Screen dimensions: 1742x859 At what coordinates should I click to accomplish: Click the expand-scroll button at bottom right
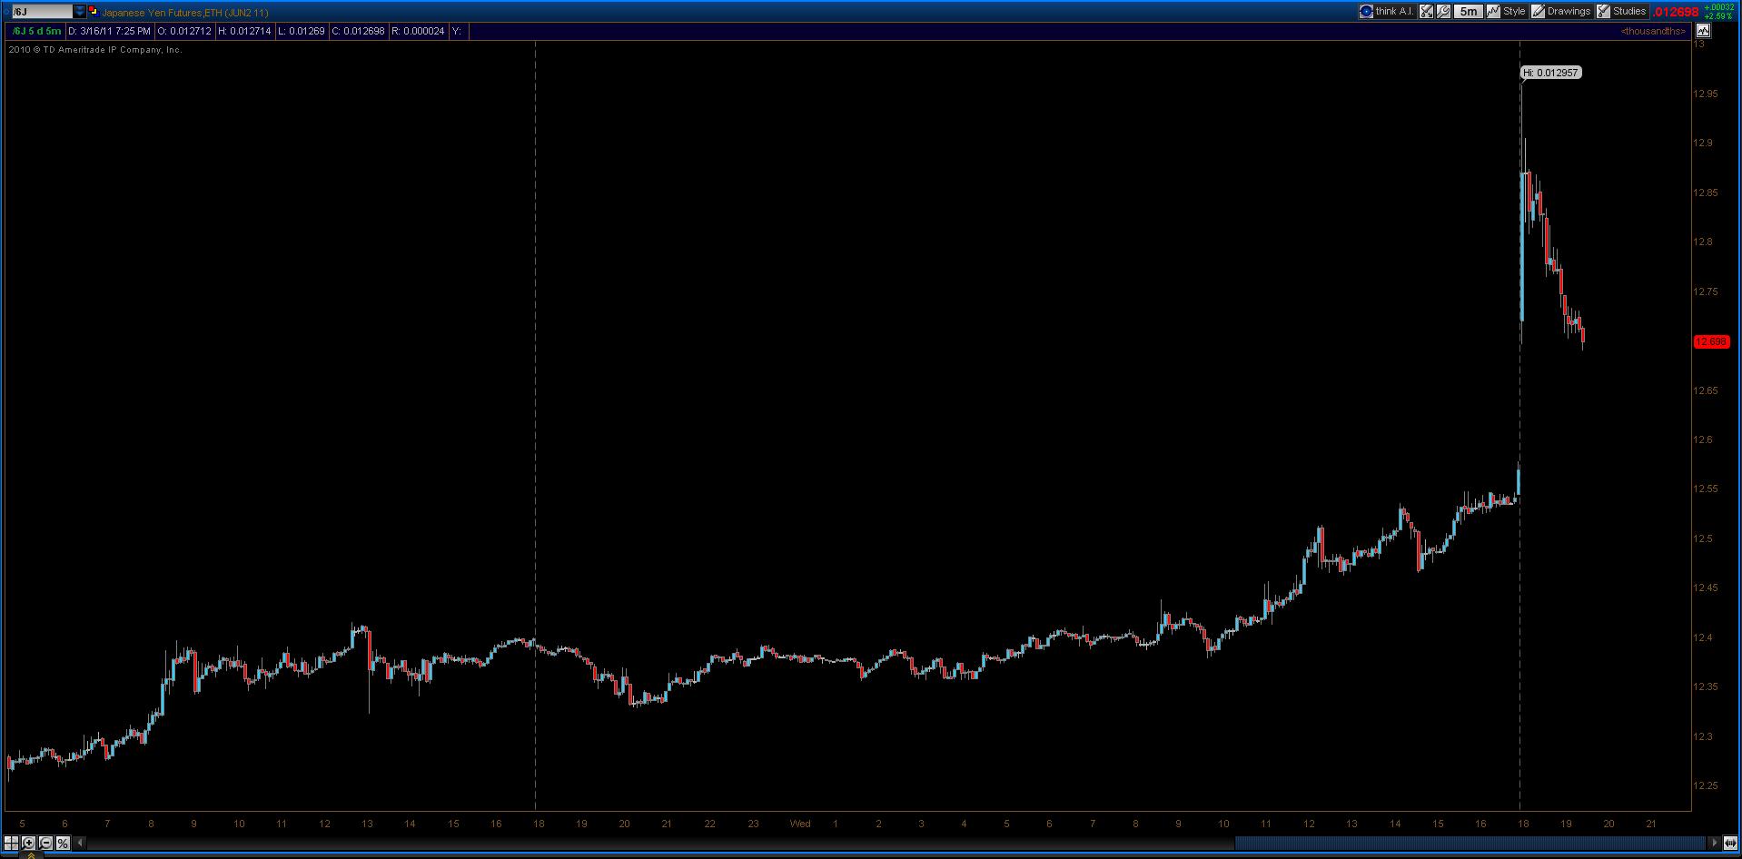pos(1730,843)
